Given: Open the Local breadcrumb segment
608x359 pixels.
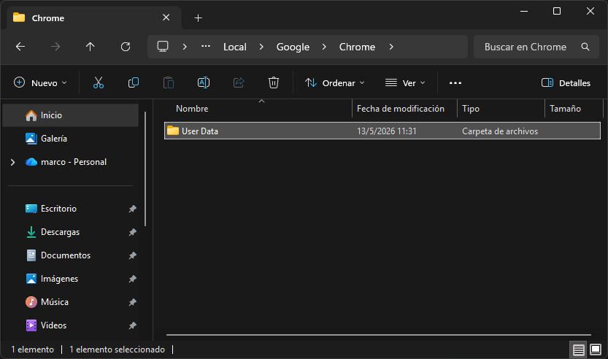Looking at the screenshot, I should click(x=234, y=47).
